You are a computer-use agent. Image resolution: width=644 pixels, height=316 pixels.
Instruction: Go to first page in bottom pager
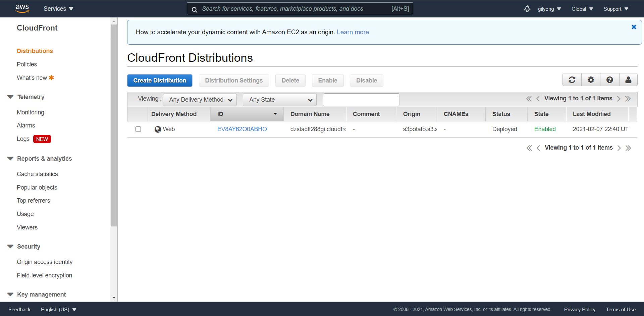coord(529,148)
